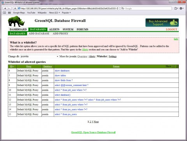Open the 'show fields from ?' pattern
187x141 pixels.
pyautogui.click(x=64, y=80)
